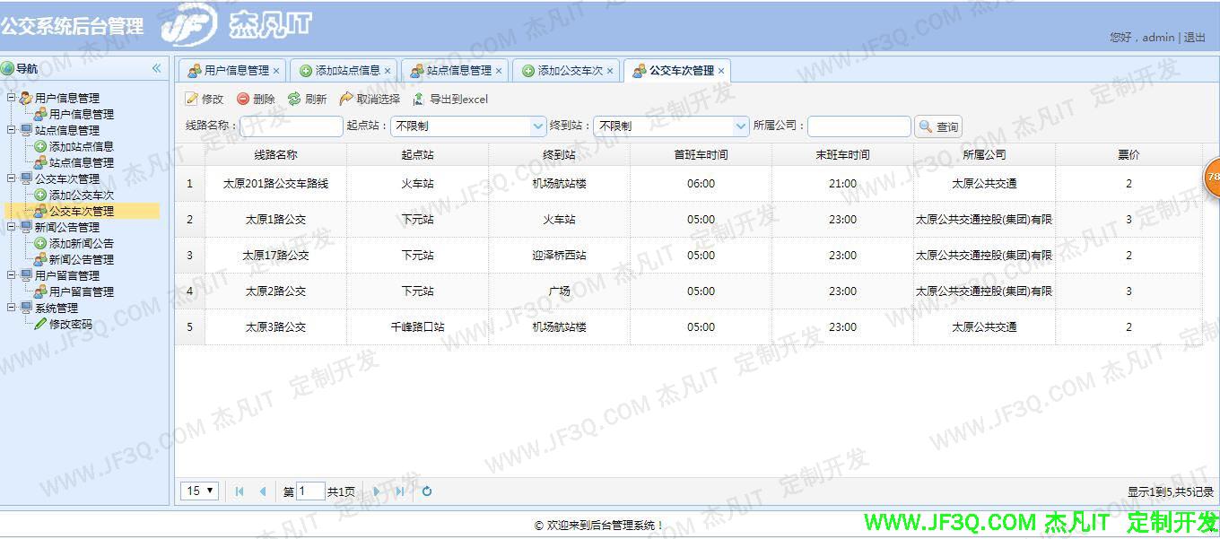Open the 起点站 dropdown
Viewport: 1220px width, 539px height.
(536, 126)
